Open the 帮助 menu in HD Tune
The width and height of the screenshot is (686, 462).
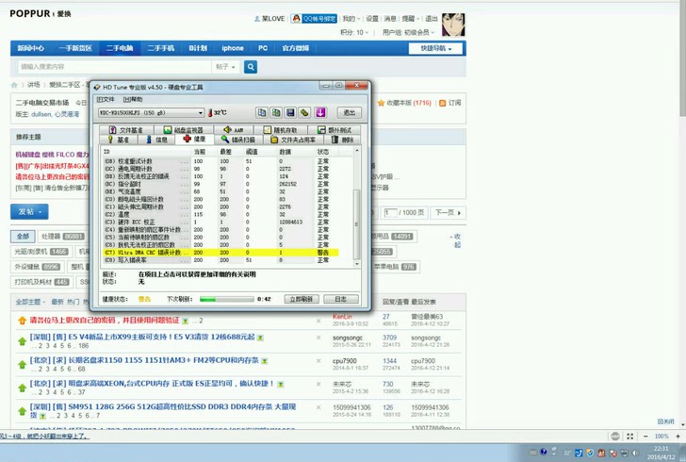pyautogui.click(x=133, y=99)
